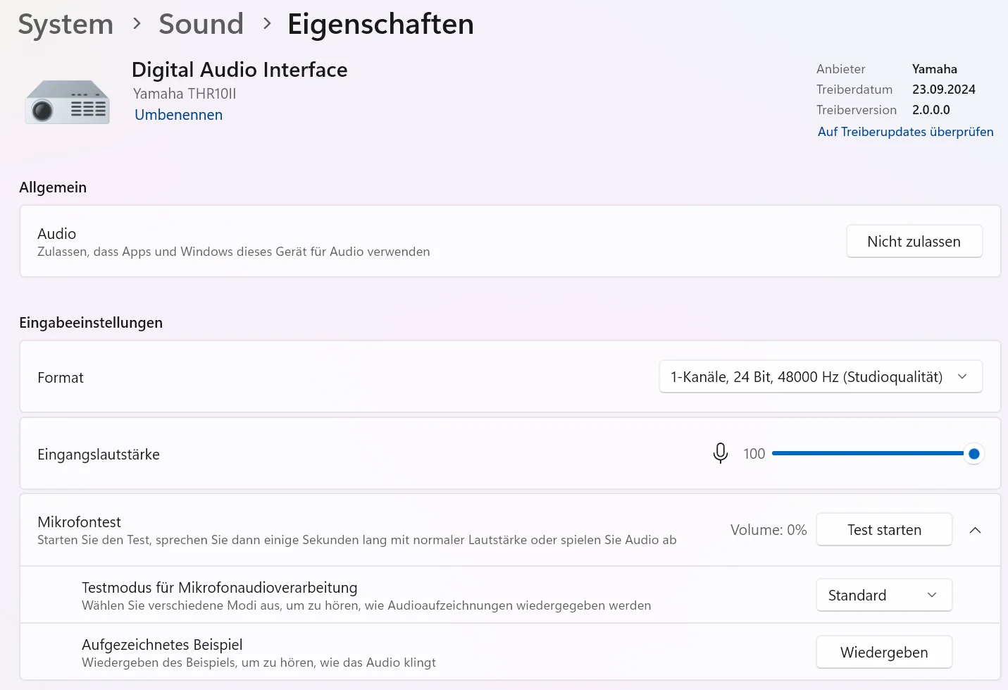Collapse the Mikrofontest section chevron

point(975,530)
